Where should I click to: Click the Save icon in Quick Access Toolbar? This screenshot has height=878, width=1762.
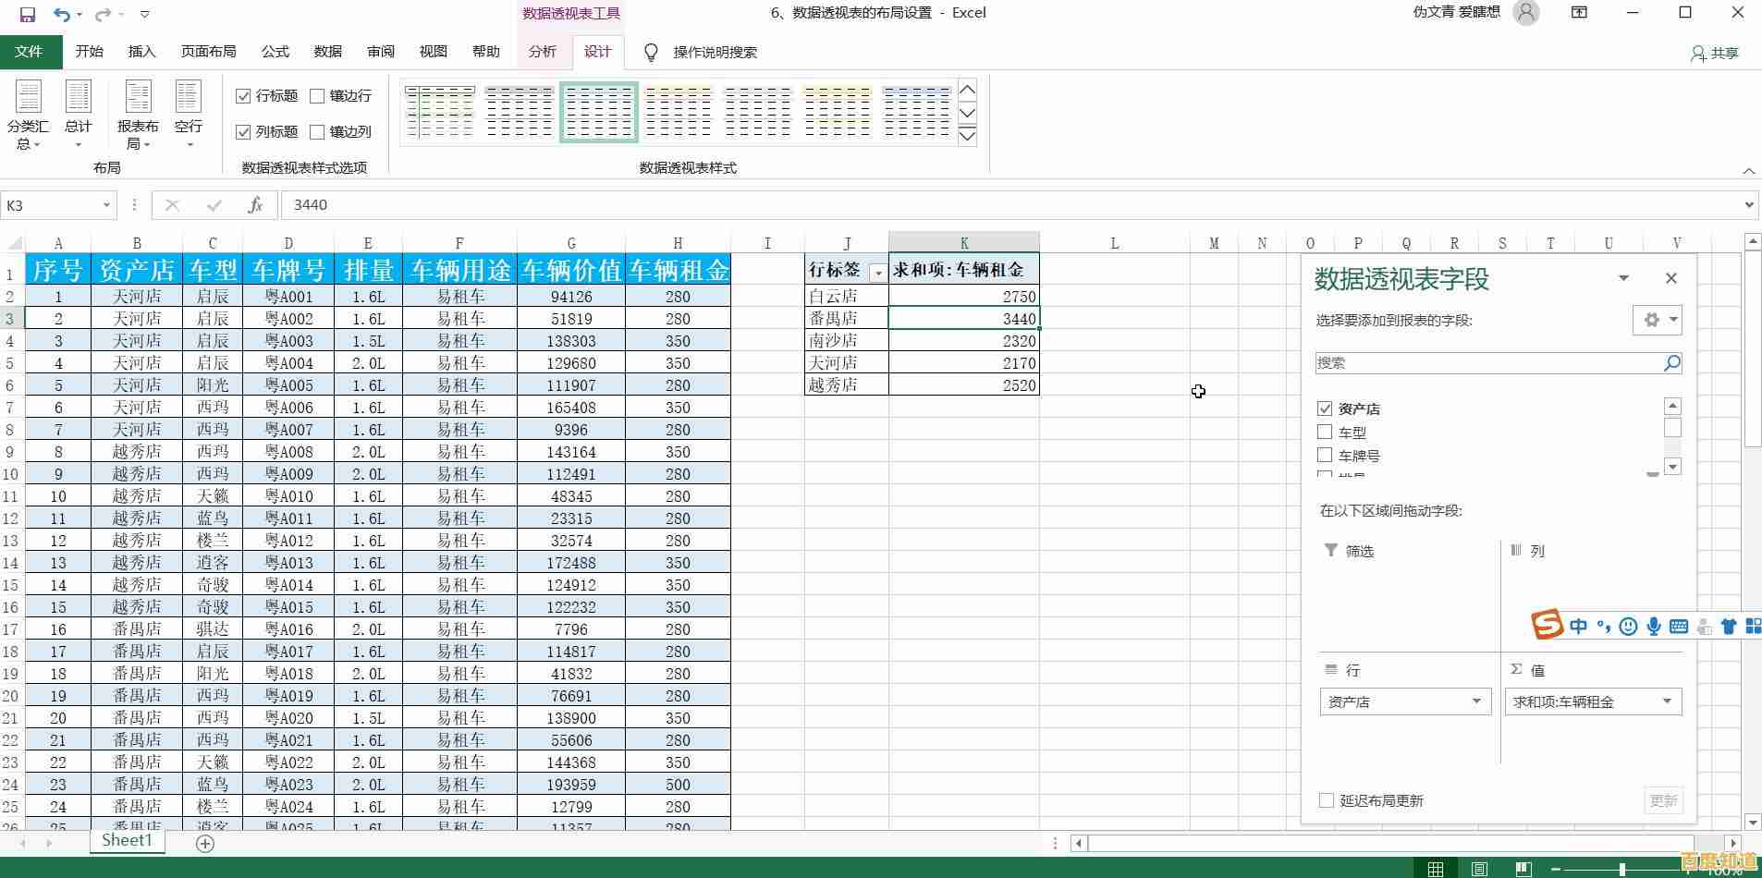pos(28,14)
